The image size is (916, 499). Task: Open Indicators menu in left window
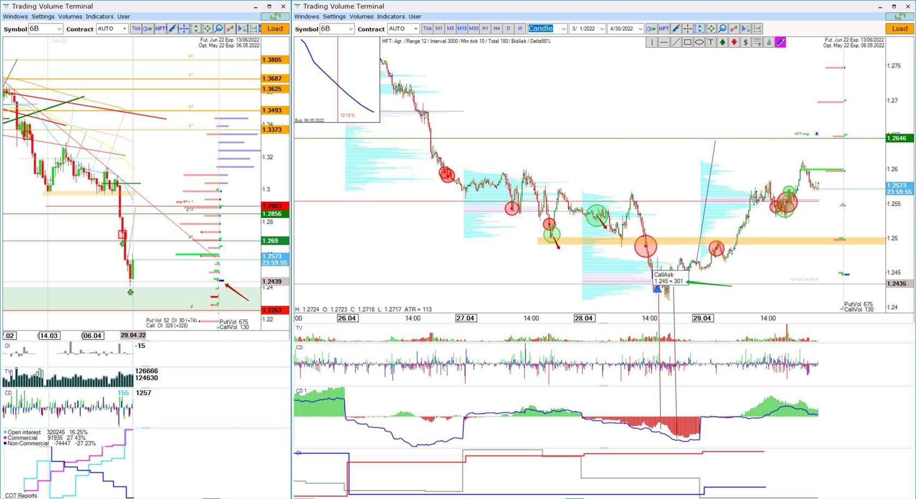100,16
